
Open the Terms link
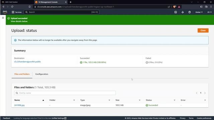point(191,118)
